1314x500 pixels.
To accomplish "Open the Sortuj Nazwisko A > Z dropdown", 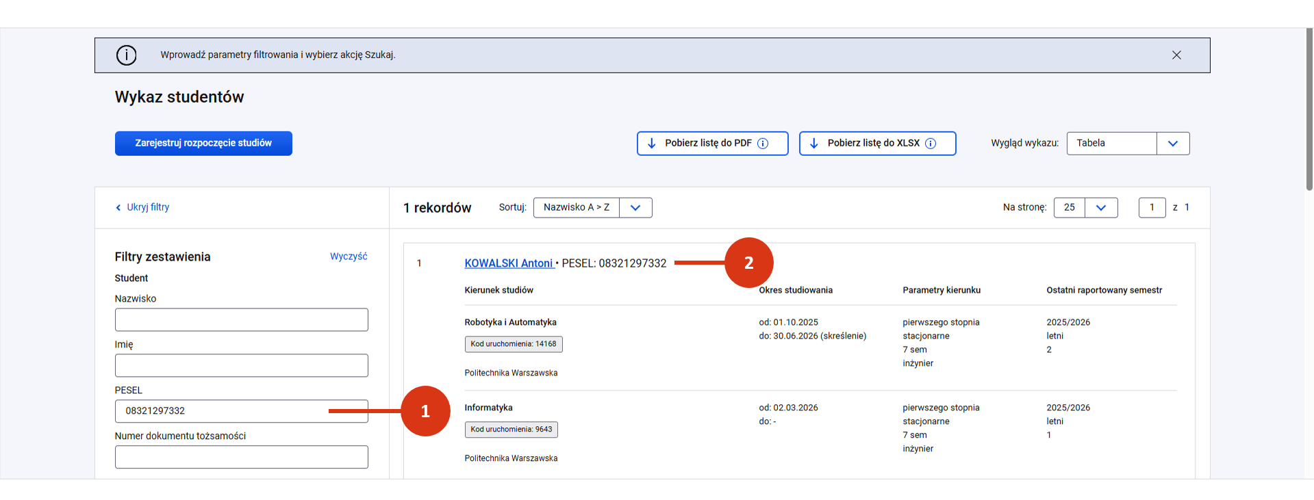I will tap(592, 207).
